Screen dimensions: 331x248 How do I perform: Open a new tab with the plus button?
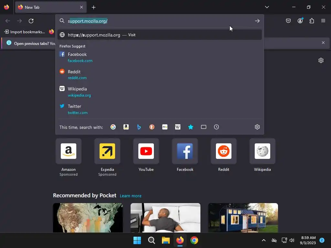93,7
